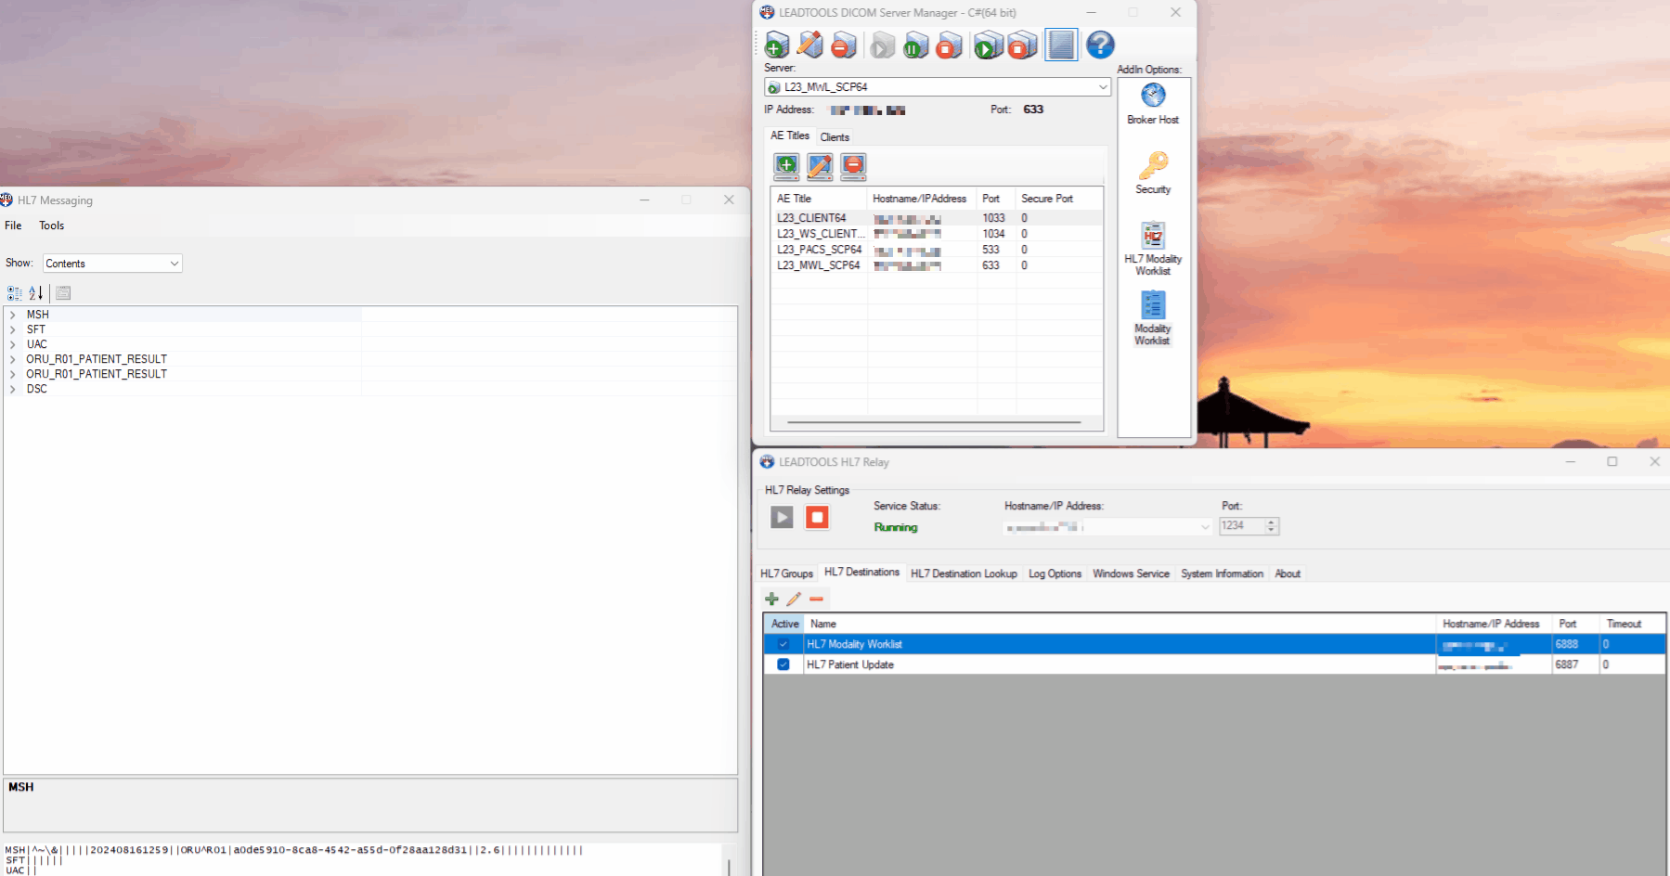The height and width of the screenshot is (876, 1670).
Task: Click the red minus remove destination icon
Action: [x=816, y=599]
